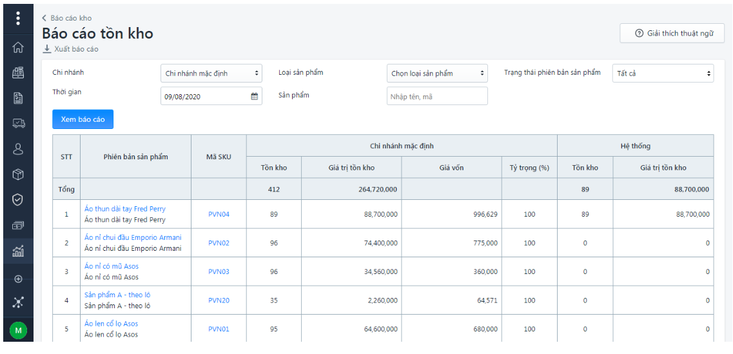The width and height of the screenshot is (733, 354).
Task: Click the Sản phẩm name input field
Action: (437, 96)
